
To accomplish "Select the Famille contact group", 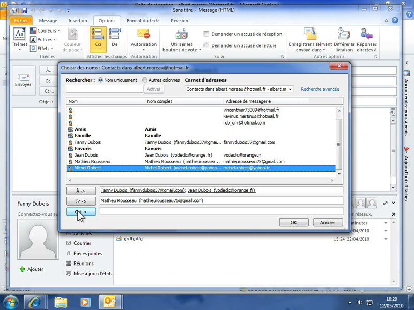I will pyautogui.click(x=201, y=136).
